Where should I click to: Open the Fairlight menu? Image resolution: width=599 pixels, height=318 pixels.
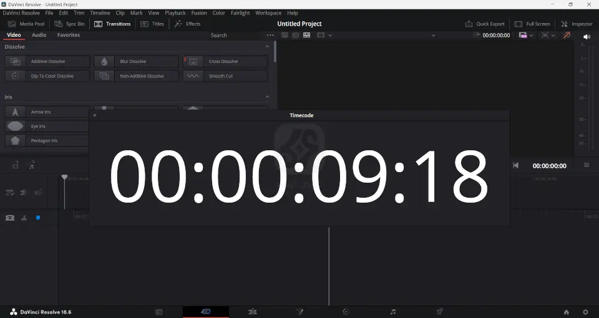coord(240,13)
